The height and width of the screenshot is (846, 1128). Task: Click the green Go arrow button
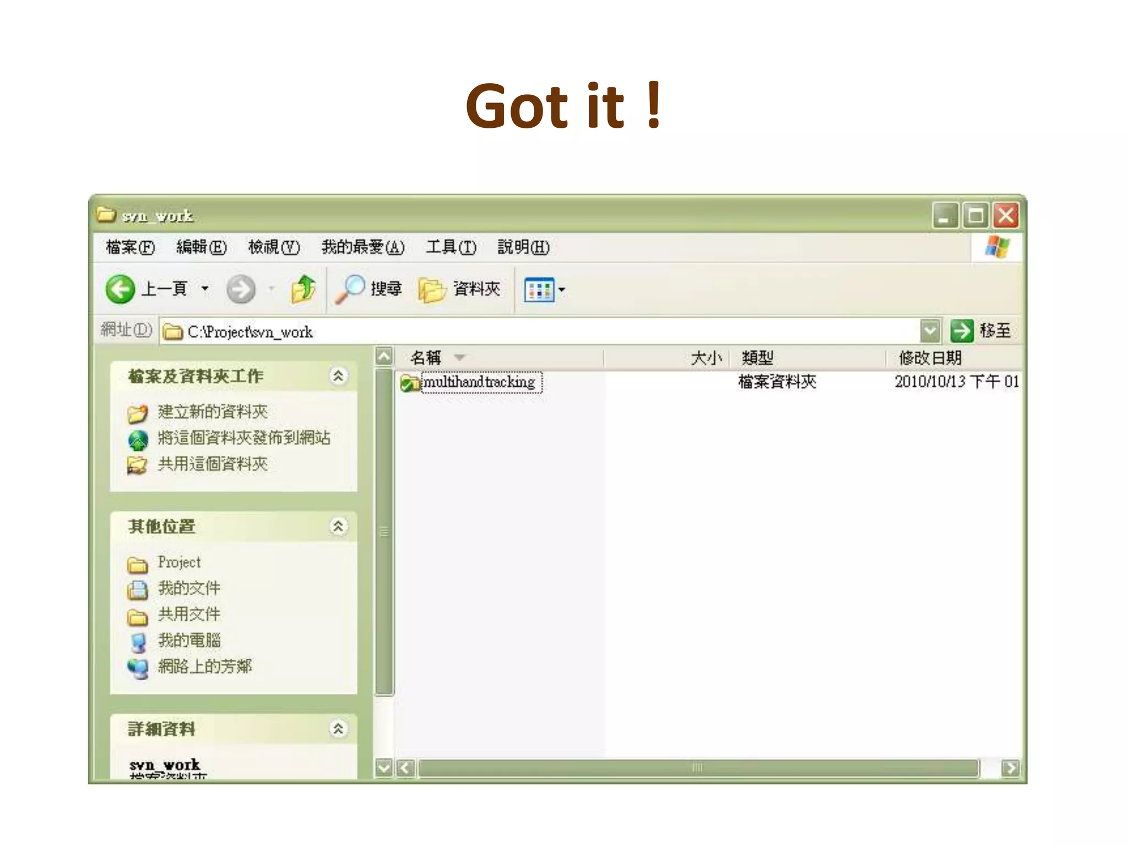coord(962,331)
